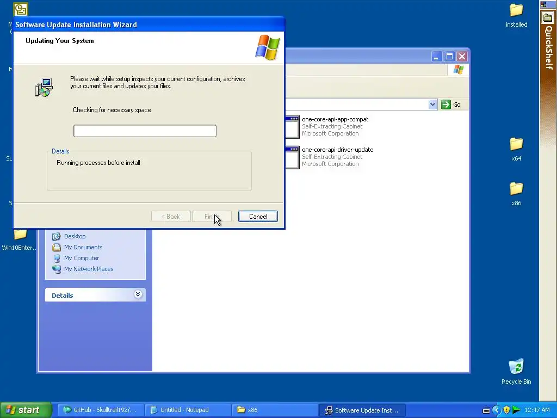Click the setup computer icon in wizard
557x418 pixels.
tap(44, 88)
